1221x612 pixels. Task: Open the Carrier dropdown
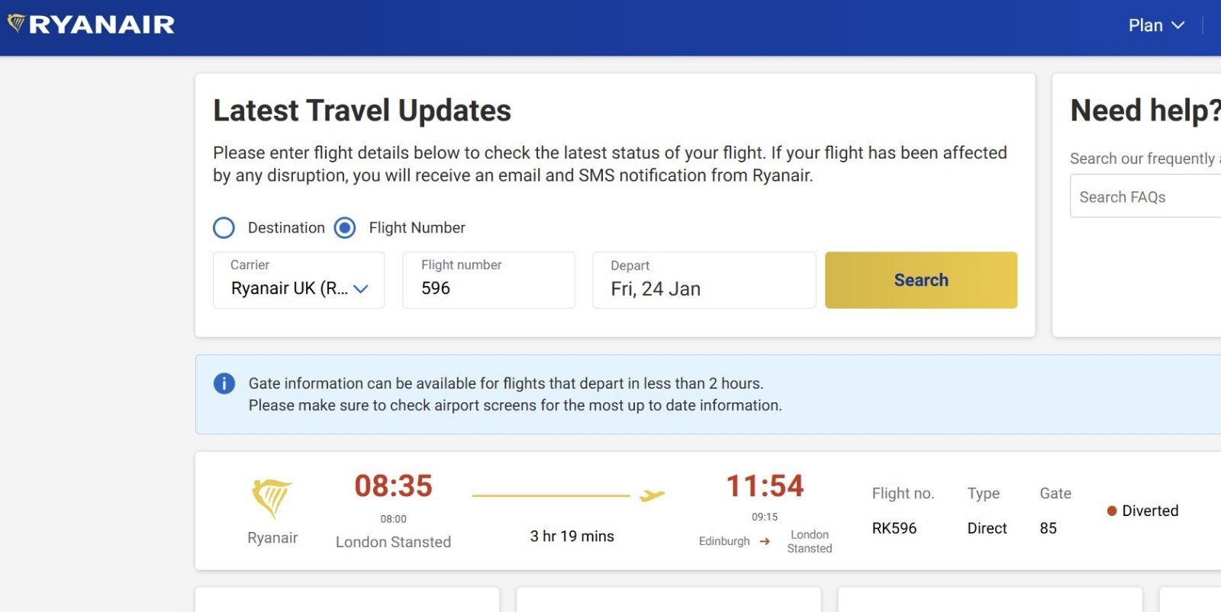point(298,280)
